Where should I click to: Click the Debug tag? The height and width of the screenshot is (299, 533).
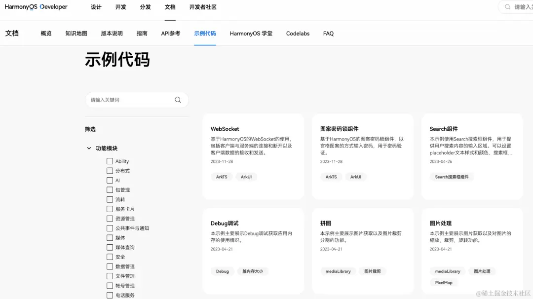pos(222,271)
